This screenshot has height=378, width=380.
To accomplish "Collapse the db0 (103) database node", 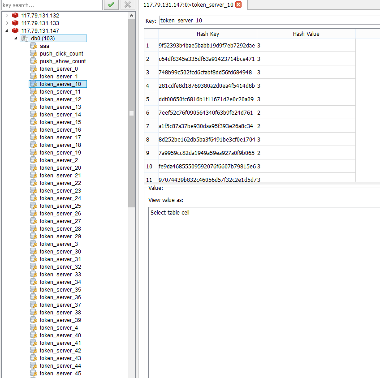I will 16,38.
